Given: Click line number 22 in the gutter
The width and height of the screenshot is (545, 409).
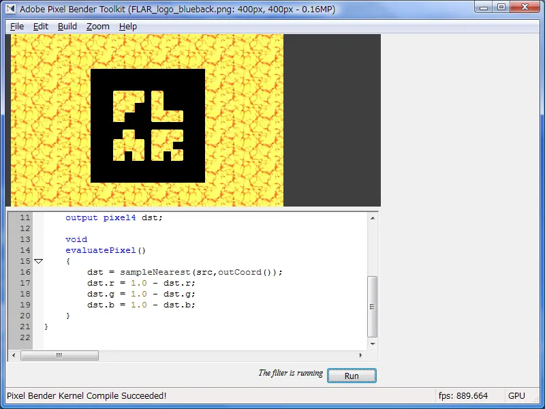Looking at the screenshot, I should (x=25, y=337).
